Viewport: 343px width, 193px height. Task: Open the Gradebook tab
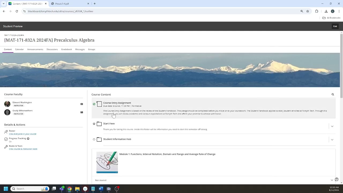click(x=66, y=49)
